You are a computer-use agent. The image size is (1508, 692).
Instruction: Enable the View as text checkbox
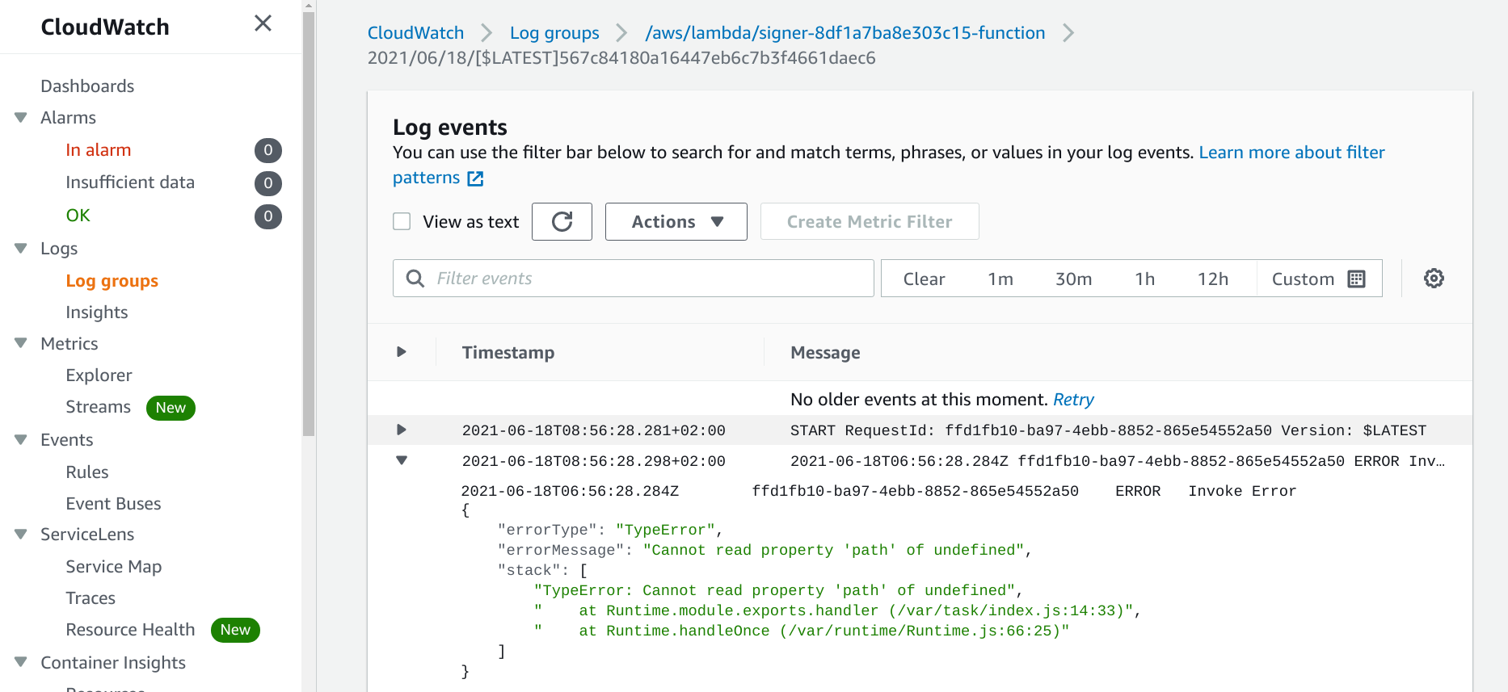(402, 221)
